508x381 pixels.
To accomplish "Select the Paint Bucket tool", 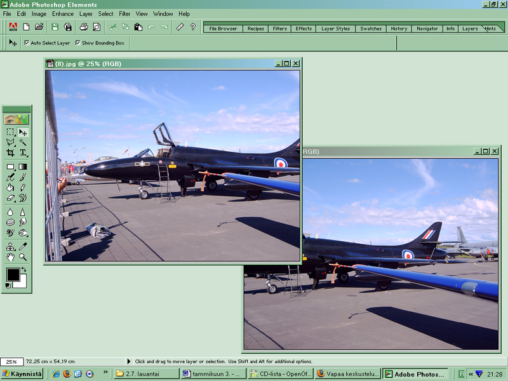I will click(x=10, y=187).
